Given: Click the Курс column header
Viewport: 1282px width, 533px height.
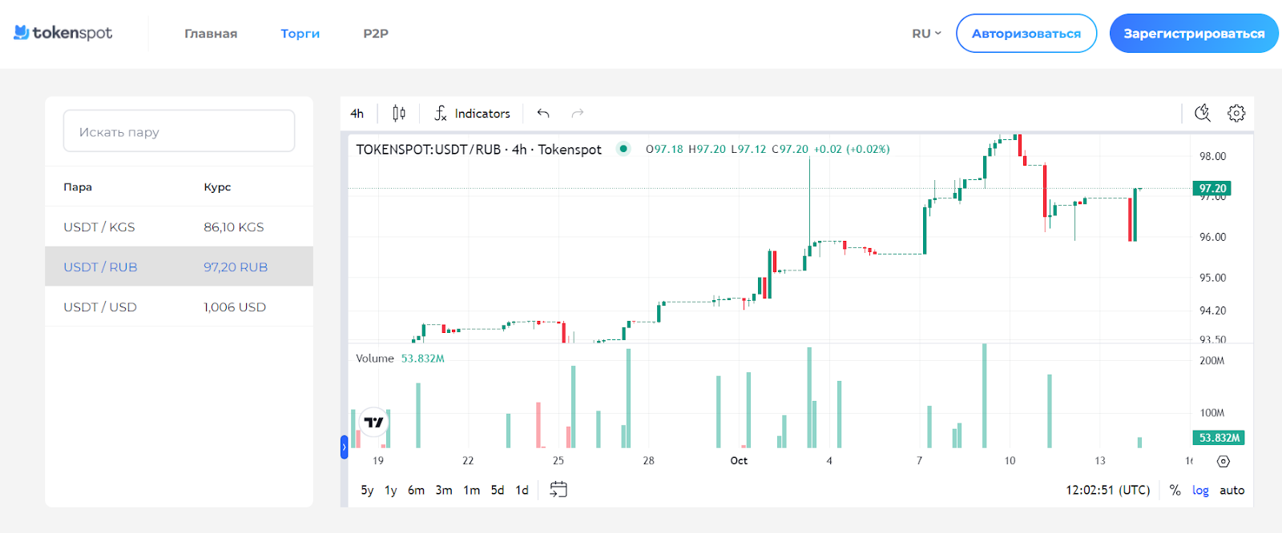Looking at the screenshot, I should pyautogui.click(x=217, y=187).
